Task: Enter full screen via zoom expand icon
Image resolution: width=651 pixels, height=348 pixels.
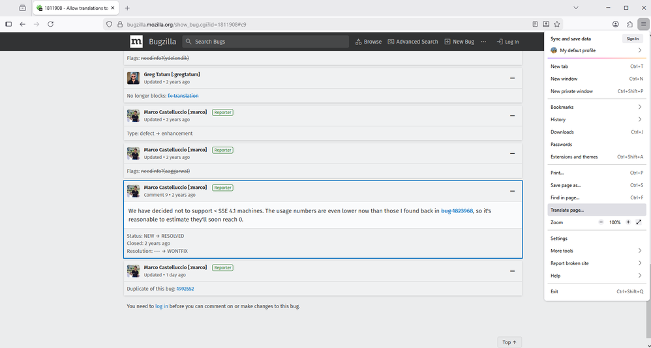Action: 639,222
